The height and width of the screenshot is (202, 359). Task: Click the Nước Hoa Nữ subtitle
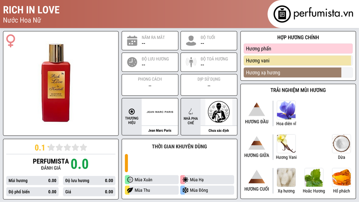pos(22,20)
